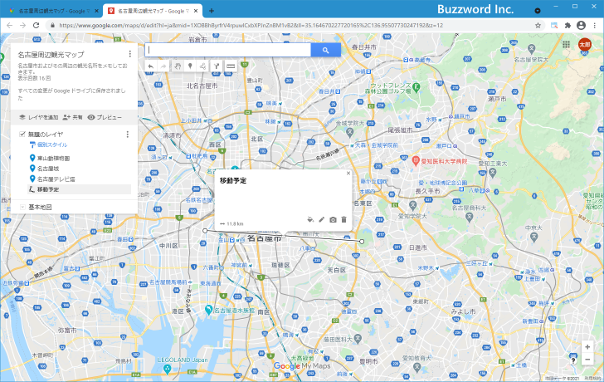
Task: Click レイヤを追加 to add a layer
Action: click(38, 117)
